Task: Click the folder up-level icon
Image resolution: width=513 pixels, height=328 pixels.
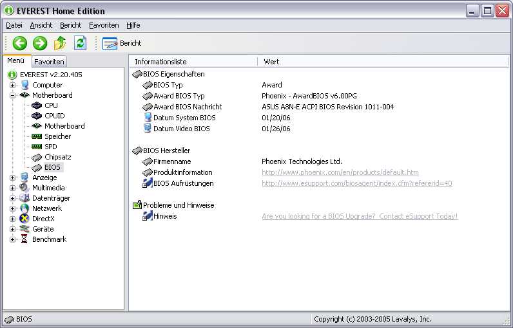Action: pos(60,43)
